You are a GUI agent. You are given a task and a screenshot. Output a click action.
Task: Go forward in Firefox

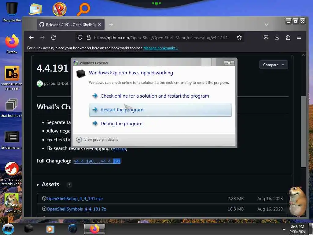point(42,38)
